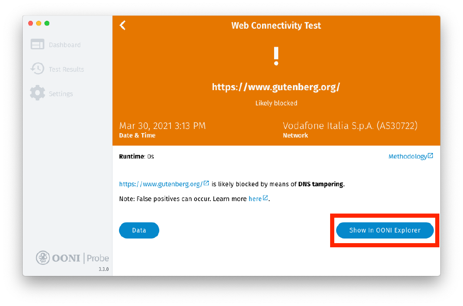
Task: Open the Methodology link
Action: pos(407,156)
